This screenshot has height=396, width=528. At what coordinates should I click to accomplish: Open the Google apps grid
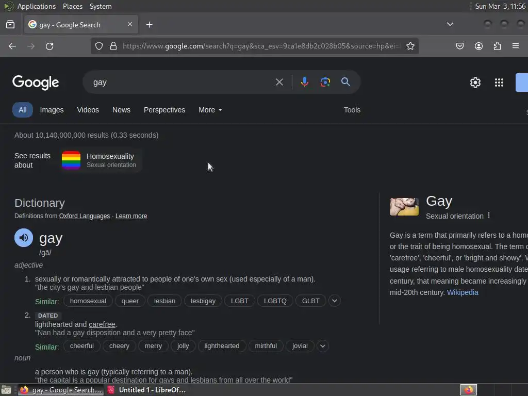(x=499, y=82)
